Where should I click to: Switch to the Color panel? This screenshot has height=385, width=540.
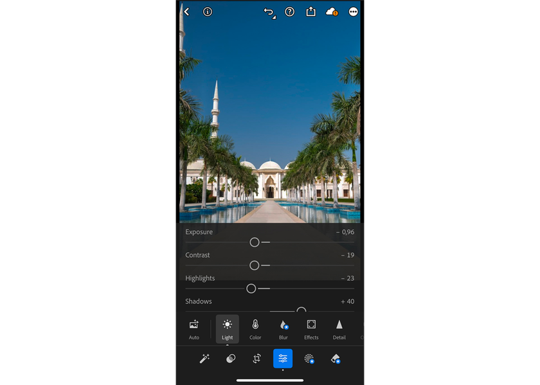(255, 329)
